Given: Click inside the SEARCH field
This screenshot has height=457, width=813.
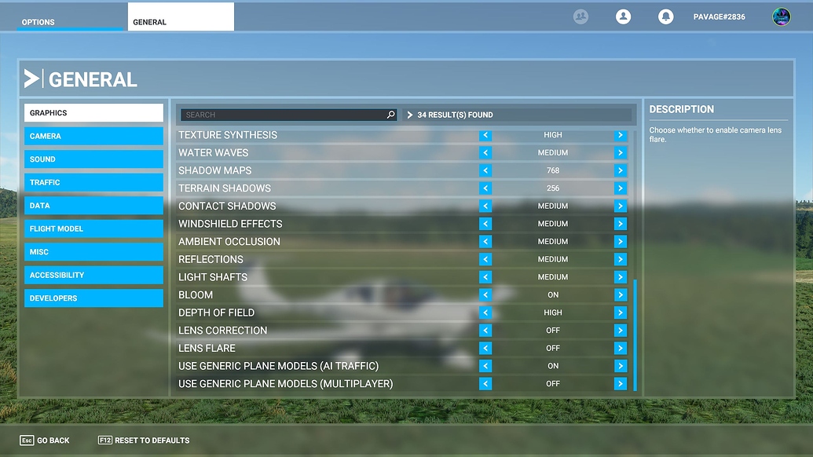Looking at the screenshot, I should point(283,114).
